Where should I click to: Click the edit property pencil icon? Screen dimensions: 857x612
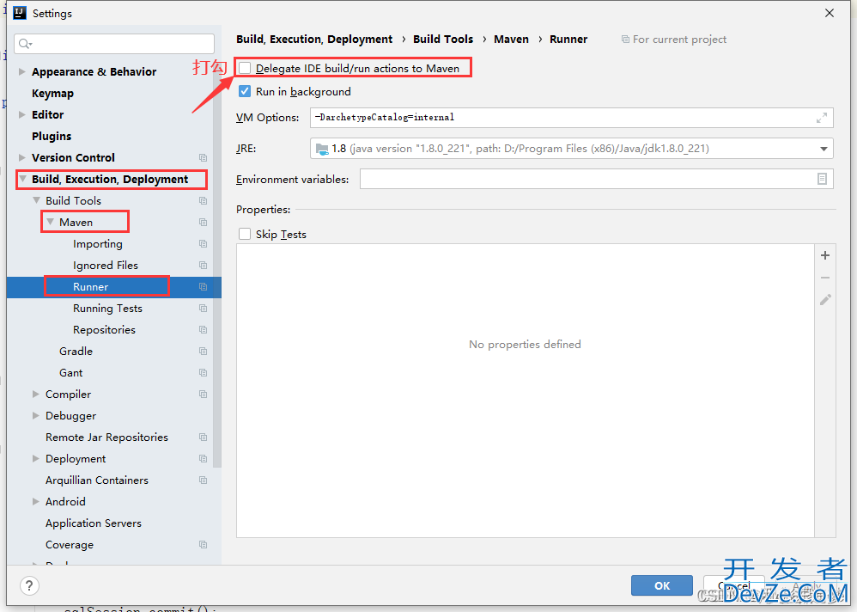[x=825, y=300]
